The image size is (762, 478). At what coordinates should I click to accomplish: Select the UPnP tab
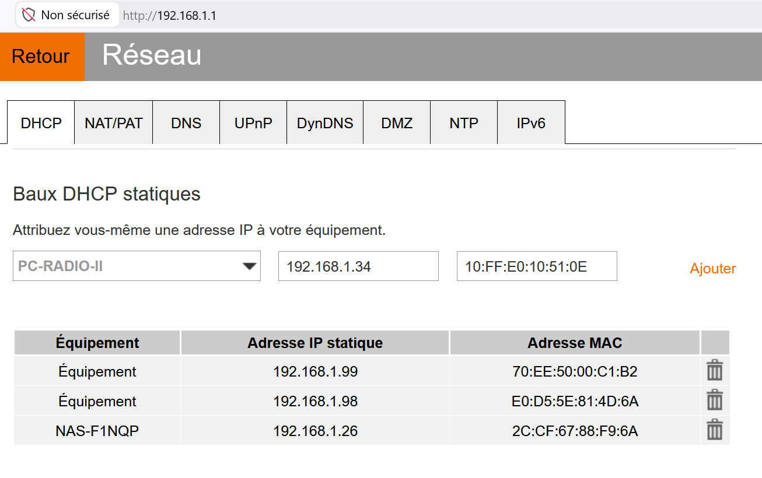[253, 122]
